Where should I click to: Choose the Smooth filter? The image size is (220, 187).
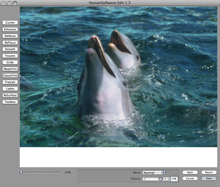click(x=10, y=49)
